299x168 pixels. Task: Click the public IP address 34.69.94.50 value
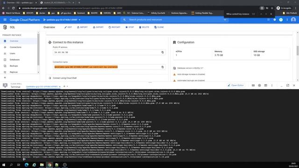click(61, 52)
